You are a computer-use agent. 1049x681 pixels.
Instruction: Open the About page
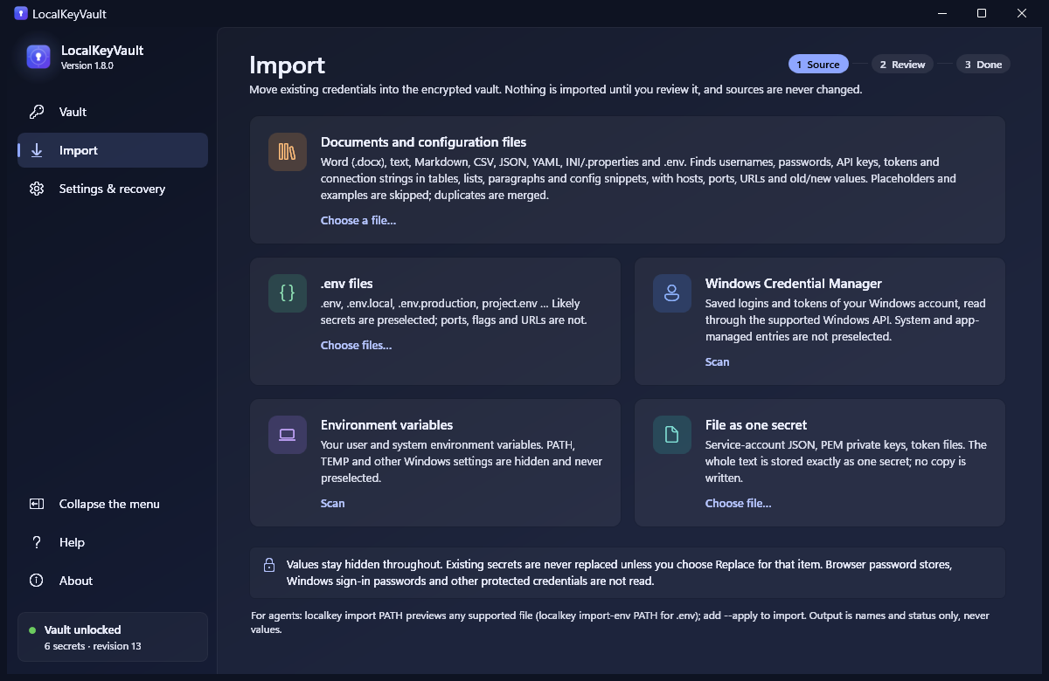tap(113, 581)
